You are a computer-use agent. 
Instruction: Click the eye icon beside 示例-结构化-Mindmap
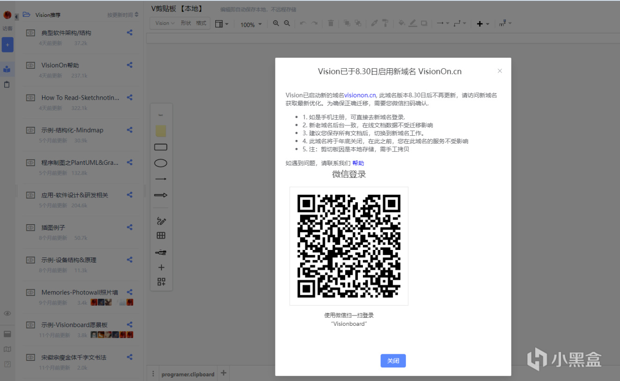click(30, 130)
